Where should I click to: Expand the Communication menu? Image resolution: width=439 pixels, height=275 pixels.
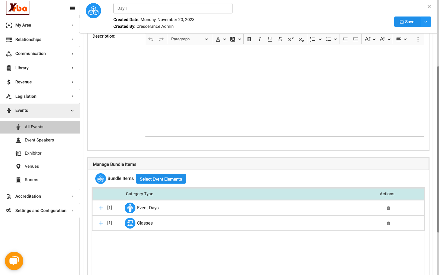[x=40, y=53]
